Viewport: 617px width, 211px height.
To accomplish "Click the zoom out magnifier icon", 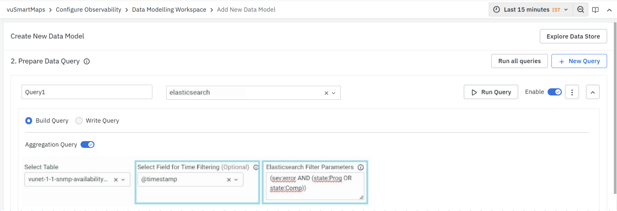I will click(580, 10).
